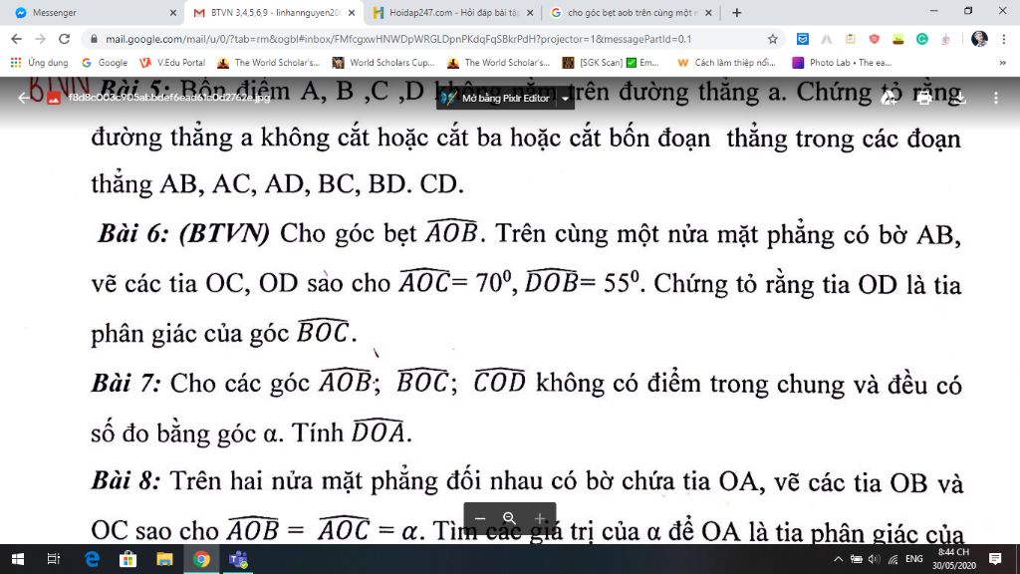Switch to the Hoidap247.com tab

click(x=453, y=12)
